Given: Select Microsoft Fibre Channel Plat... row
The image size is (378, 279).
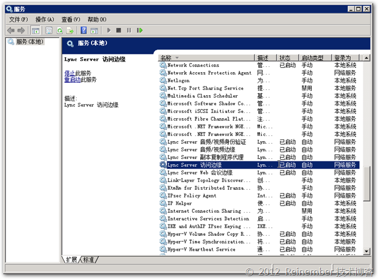Looking at the screenshot, I should 259,119.
